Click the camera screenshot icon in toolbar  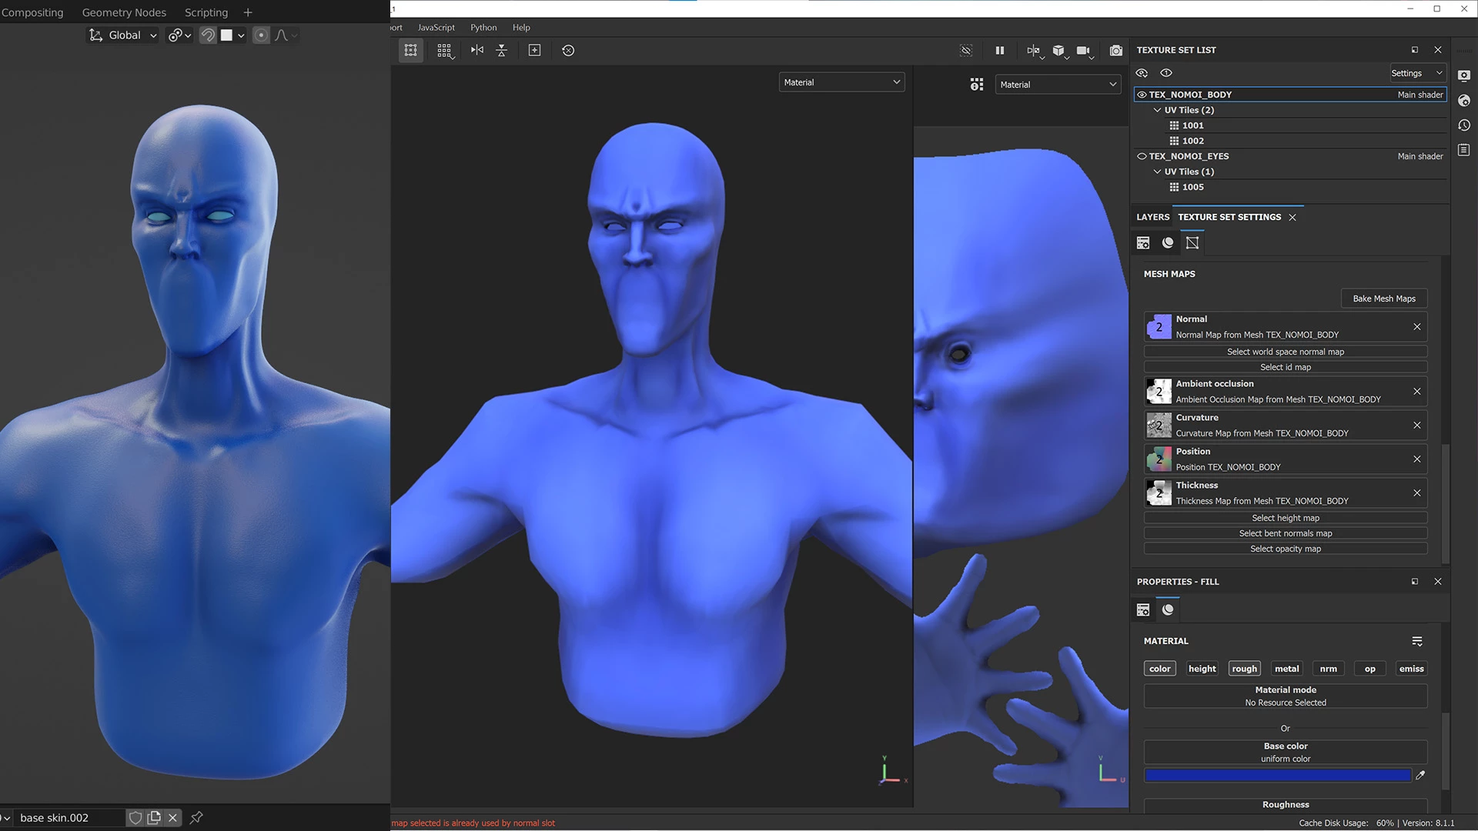point(1115,51)
